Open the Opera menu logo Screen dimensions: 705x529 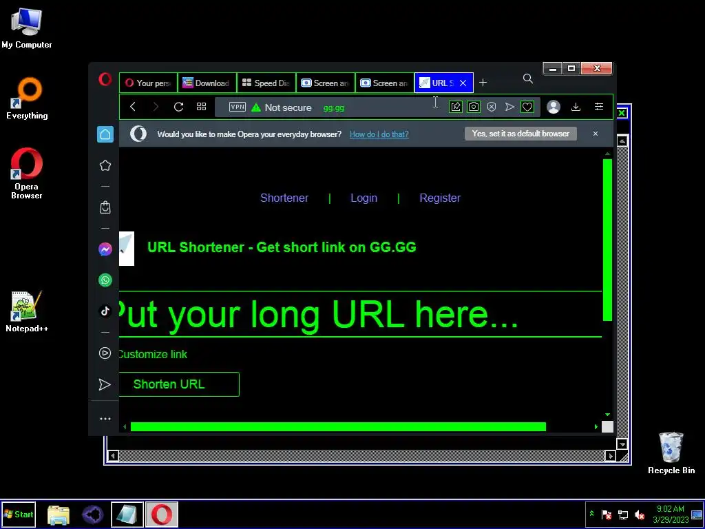105,80
